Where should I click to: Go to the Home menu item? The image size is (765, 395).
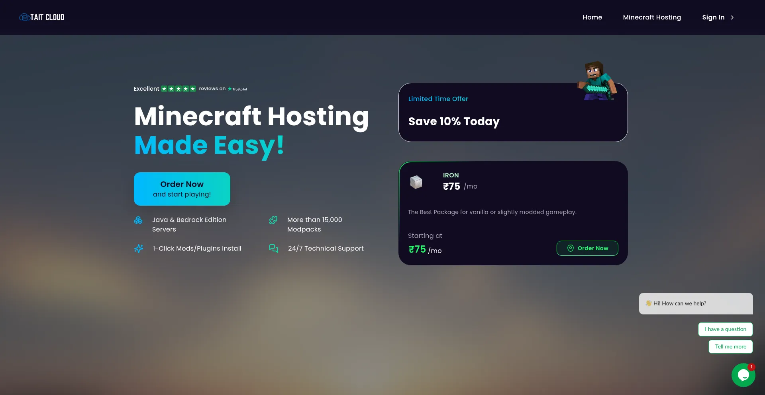click(592, 17)
